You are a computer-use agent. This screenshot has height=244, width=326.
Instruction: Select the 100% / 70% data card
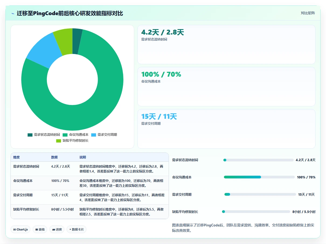tap(226, 87)
